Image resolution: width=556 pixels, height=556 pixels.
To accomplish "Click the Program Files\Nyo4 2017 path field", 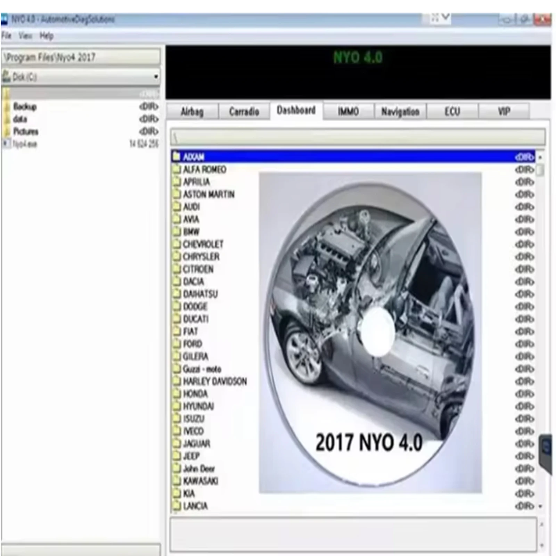I will coord(81,57).
